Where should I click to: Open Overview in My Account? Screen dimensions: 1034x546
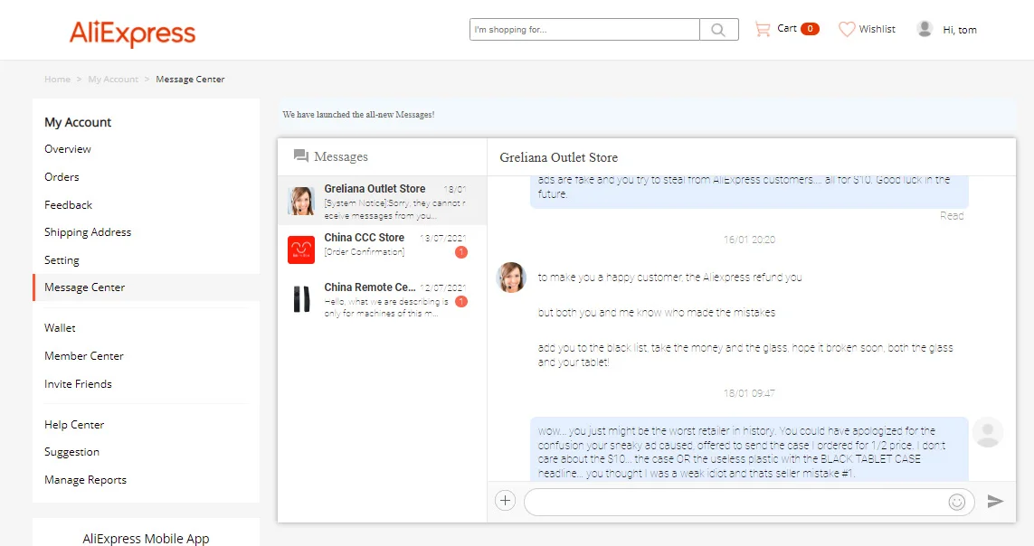pos(67,149)
